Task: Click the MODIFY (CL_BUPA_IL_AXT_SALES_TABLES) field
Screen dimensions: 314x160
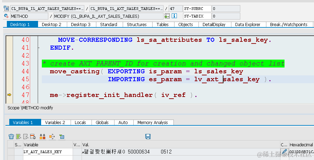Action: coord(108,16)
